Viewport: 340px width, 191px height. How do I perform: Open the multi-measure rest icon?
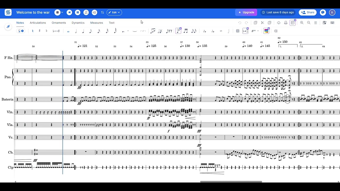pyautogui.click(x=238, y=31)
